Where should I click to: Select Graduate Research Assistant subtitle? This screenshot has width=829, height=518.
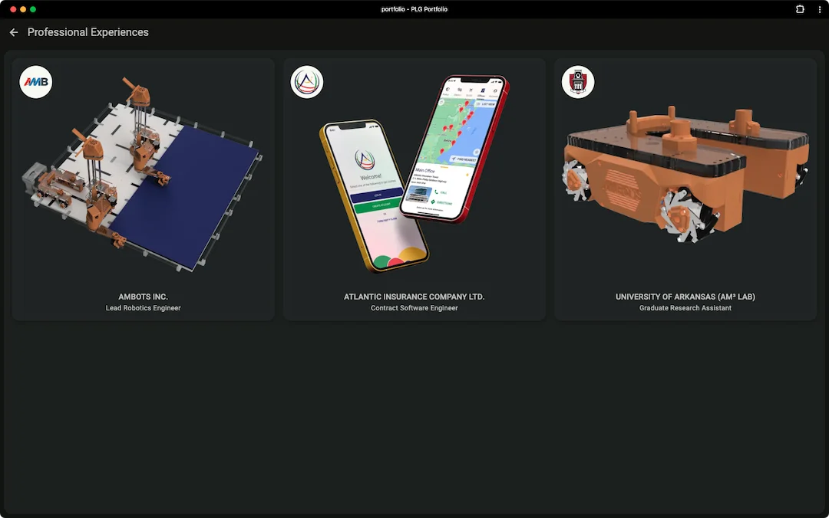pos(685,308)
